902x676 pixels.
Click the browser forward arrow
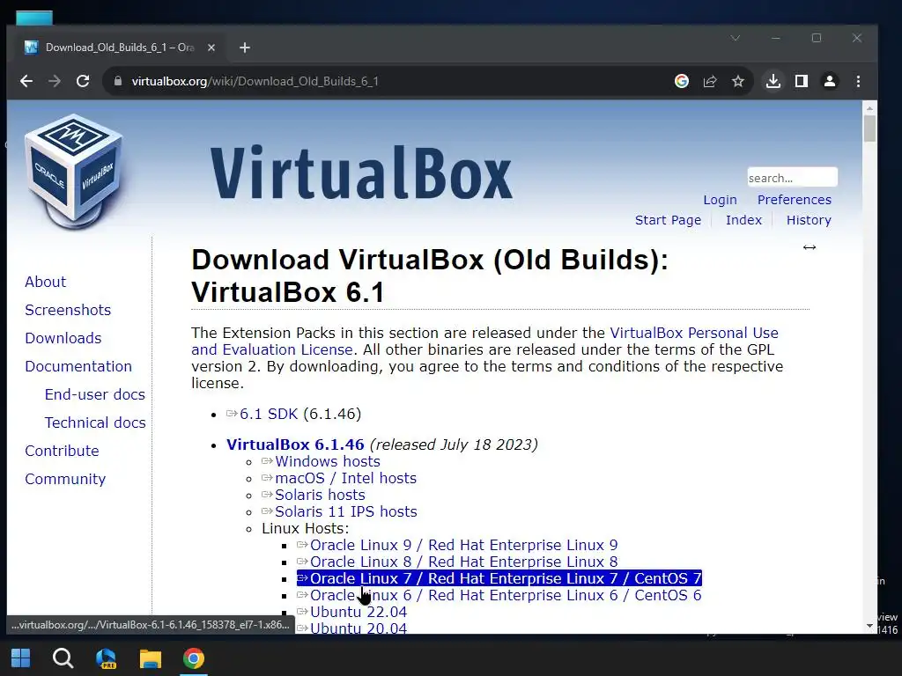coord(55,81)
